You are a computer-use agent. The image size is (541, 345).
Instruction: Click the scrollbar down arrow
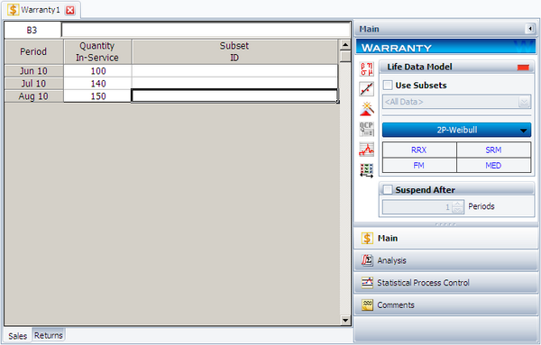(345, 320)
